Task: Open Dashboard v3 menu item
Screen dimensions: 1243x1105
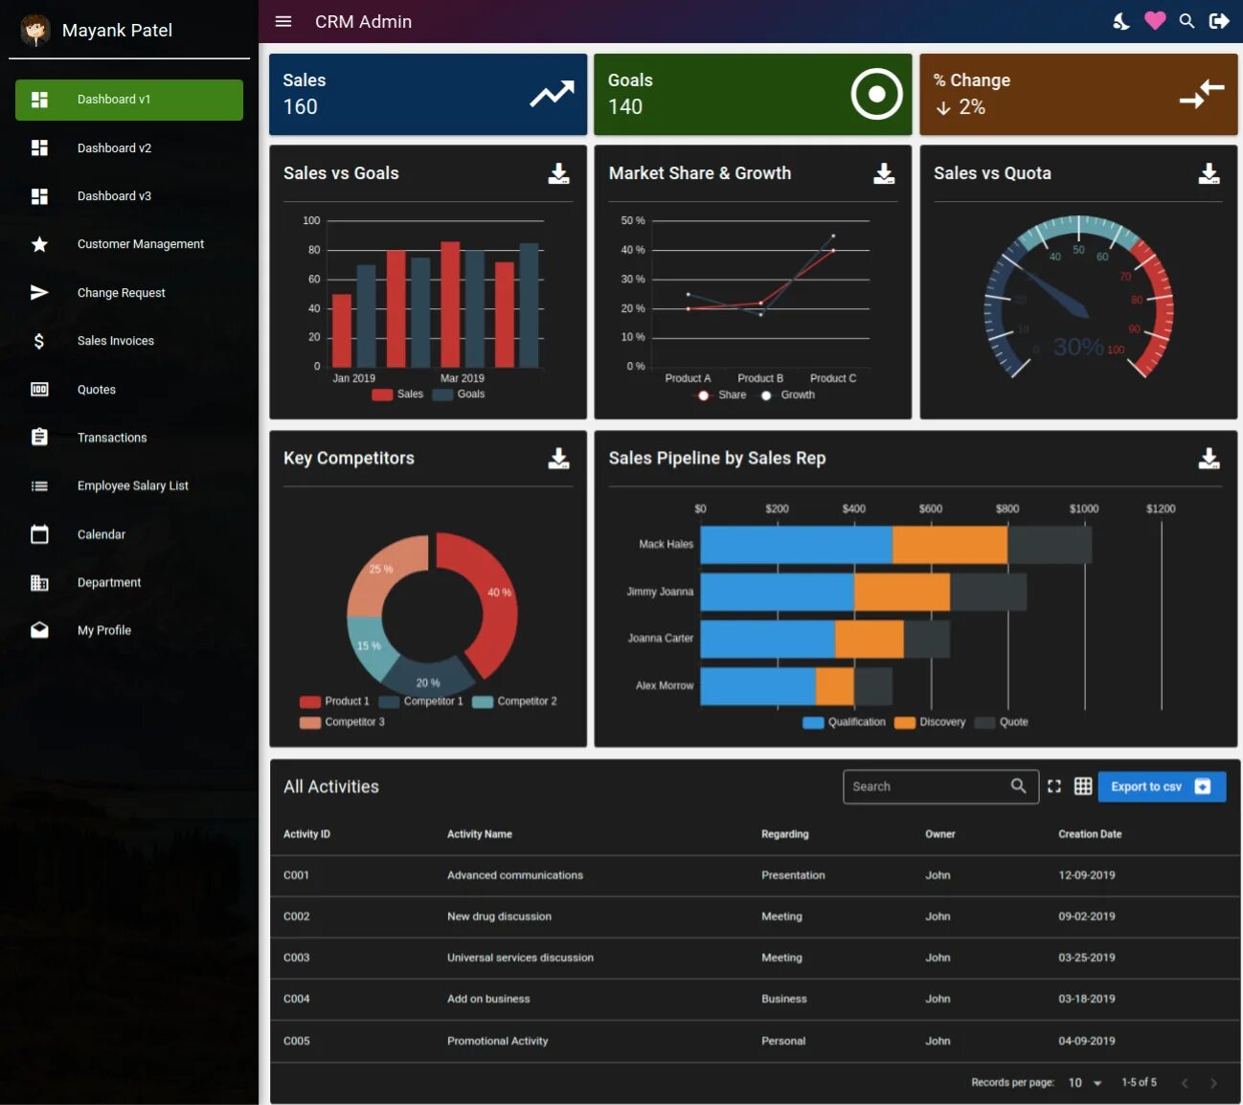Action: (x=129, y=196)
